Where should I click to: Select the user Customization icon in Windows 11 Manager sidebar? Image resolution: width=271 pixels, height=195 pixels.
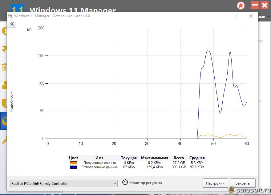click(4, 85)
